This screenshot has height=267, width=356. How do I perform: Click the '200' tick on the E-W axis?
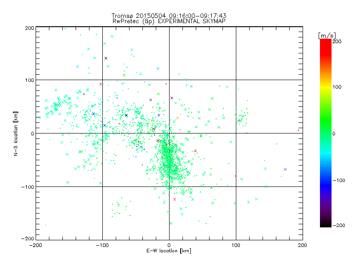tap(303, 245)
